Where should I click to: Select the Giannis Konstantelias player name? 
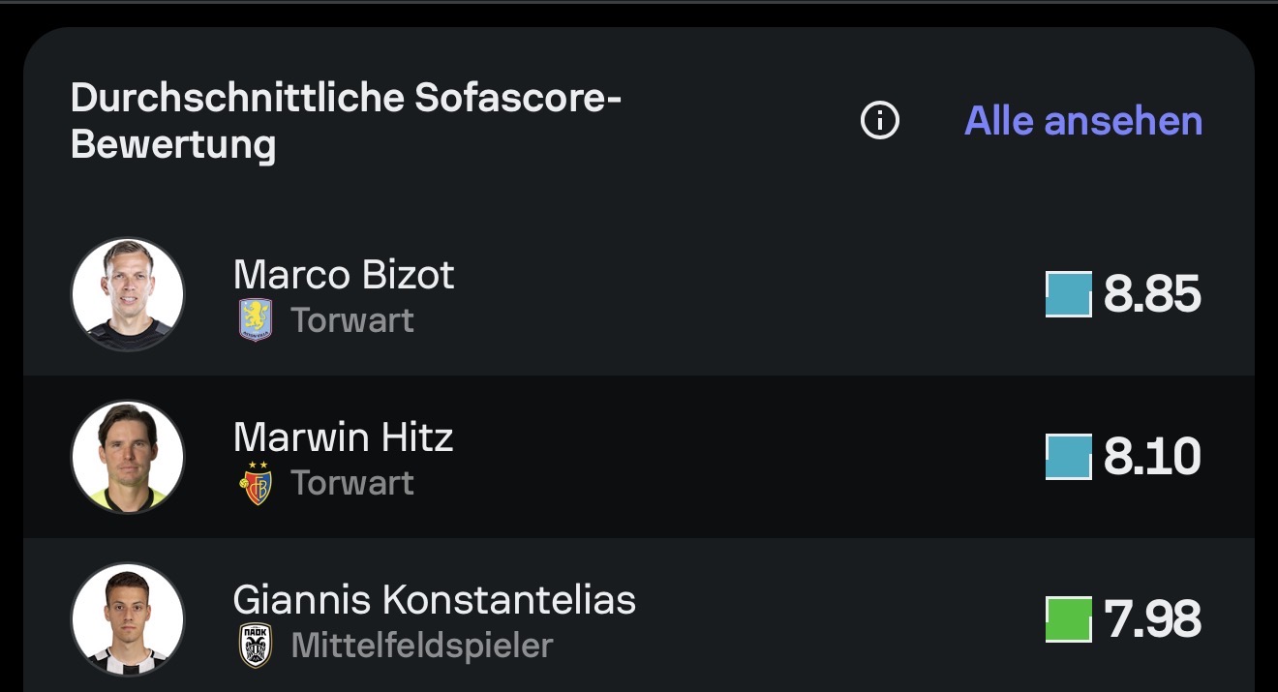click(435, 600)
